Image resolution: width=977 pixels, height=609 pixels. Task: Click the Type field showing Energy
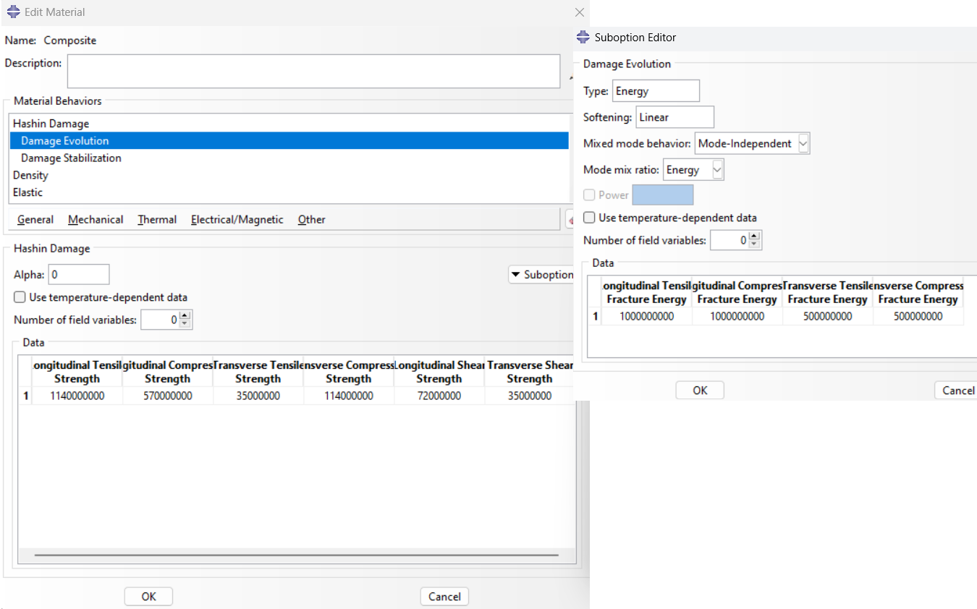[x=656, y=91]
